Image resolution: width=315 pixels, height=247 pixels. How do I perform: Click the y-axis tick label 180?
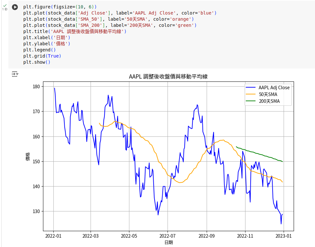36,87
